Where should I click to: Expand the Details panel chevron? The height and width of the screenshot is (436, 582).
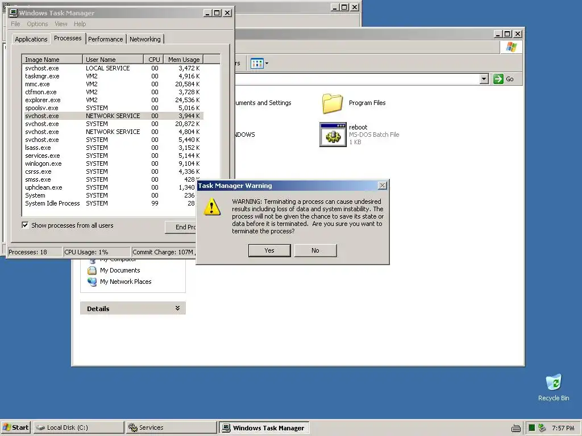177,308
